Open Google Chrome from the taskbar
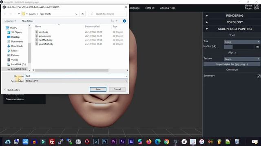261x146 pixels. click(x=166, y=142)
